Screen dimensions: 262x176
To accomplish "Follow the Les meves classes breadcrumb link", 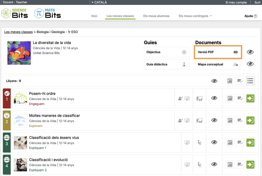I will pyautogui.click(x=18, y=32).
